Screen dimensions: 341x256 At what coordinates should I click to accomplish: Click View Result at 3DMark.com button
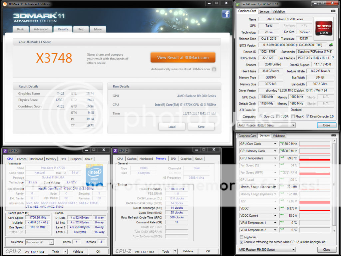pos(183,57)
